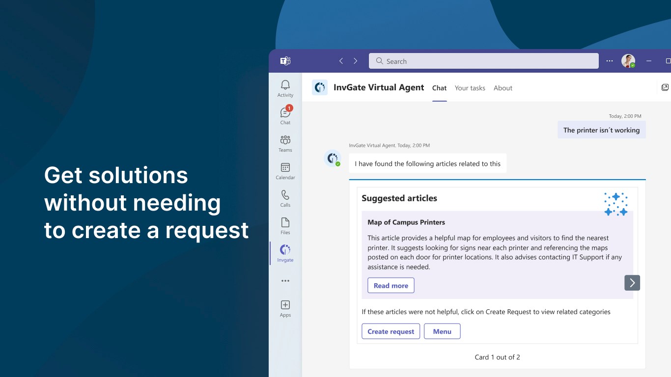The height and width of the screenshot is (377, 671).
Task: Select the Invgate app in sidebar
Action: tap(285, 254)
